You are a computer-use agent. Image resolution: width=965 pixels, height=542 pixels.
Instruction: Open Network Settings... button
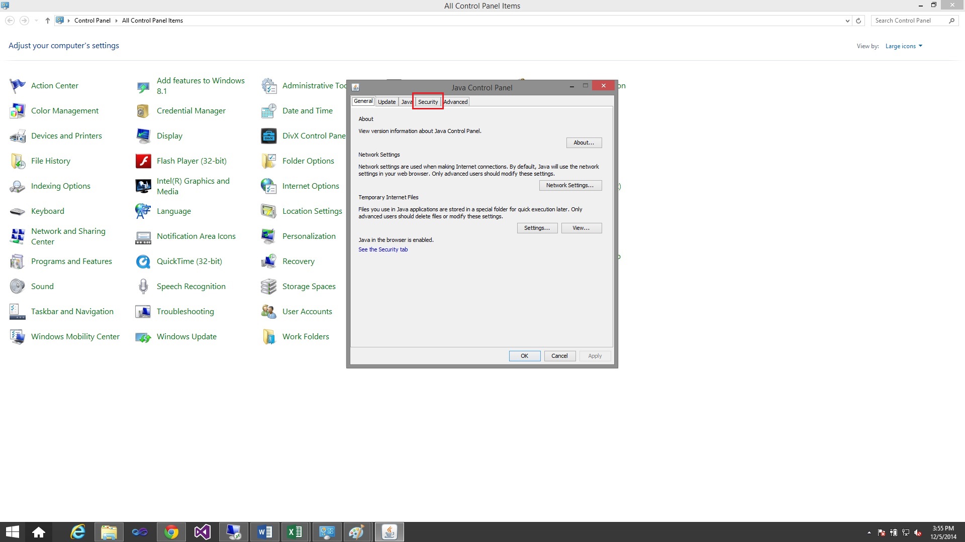click(570, 186)
